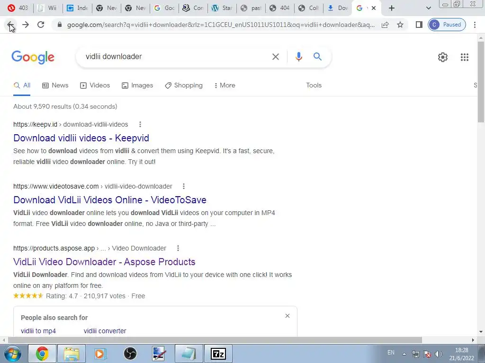Select the All results tab
485x363 pixels.
[x=22, y=86]
